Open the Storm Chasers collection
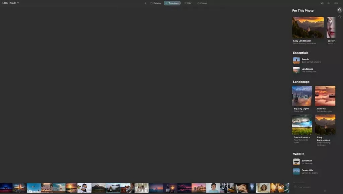 (x=302, y=125)
